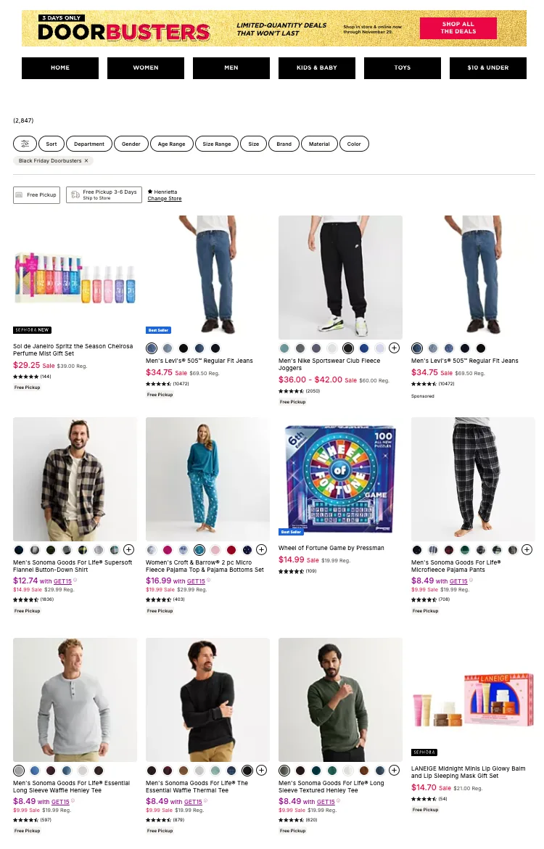544x849 pixels.
Task: Open the Department filter
Action: (88, 144)
